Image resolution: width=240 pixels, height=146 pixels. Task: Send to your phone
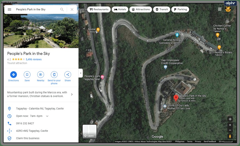pos(54,78)
